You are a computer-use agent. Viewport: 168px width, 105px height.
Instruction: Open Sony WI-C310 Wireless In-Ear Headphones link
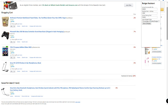pos(25,63)
